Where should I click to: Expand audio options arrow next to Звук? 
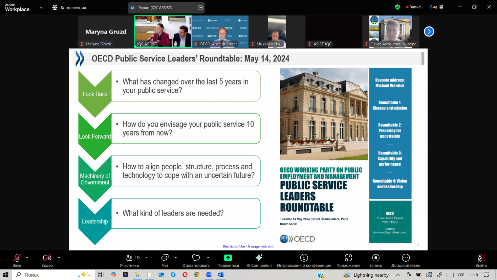(27, 258)
